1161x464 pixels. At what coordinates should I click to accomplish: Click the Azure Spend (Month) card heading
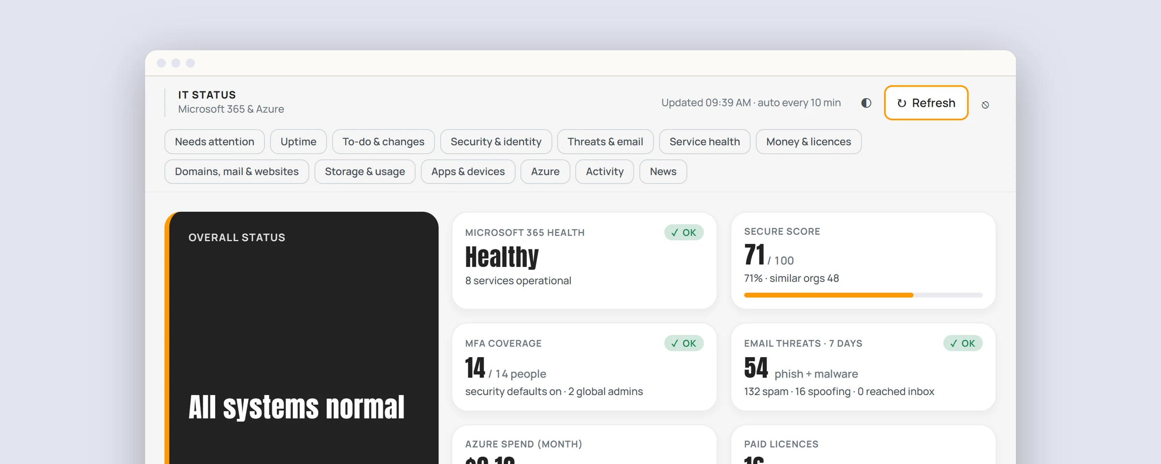coord(523,444)
